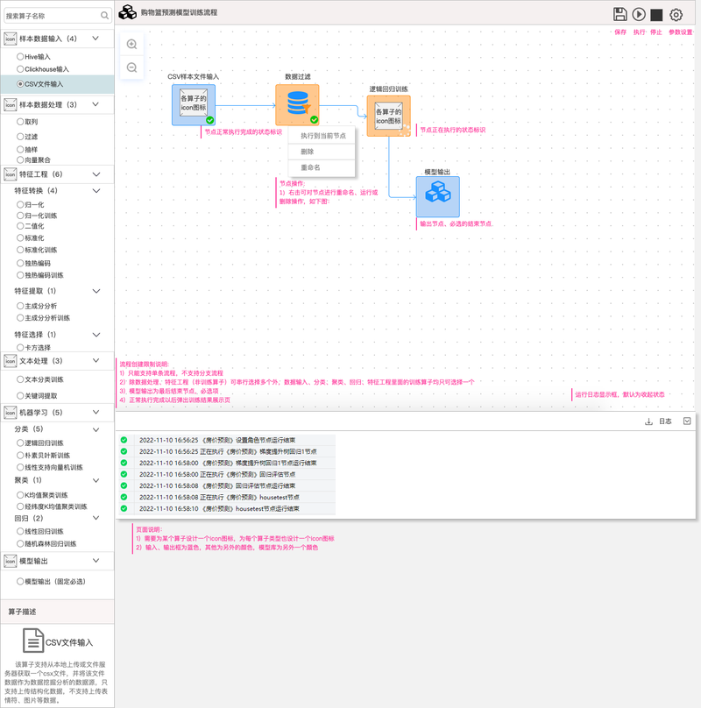Image resolution: width=701 pixels, height=708 pixels.
Task: Click the document icon in 算子描述 panel
Action: tap(33, 641)
